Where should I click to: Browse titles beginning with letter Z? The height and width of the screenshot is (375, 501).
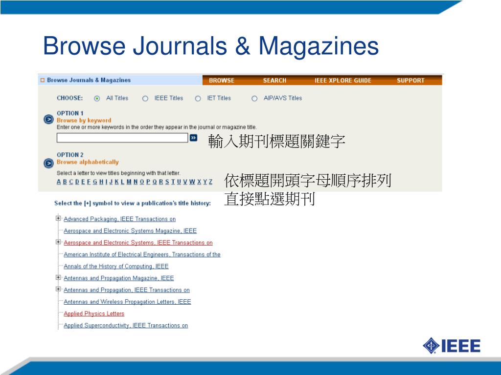point(210,182)
